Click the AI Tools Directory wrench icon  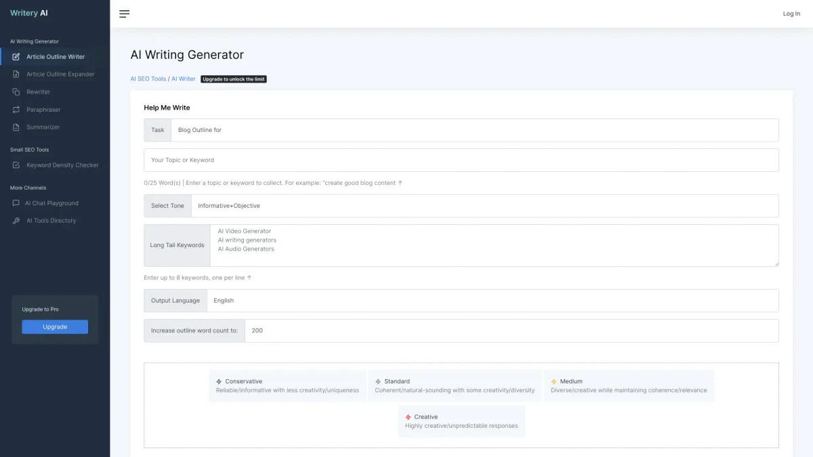(x=16, y=221)
